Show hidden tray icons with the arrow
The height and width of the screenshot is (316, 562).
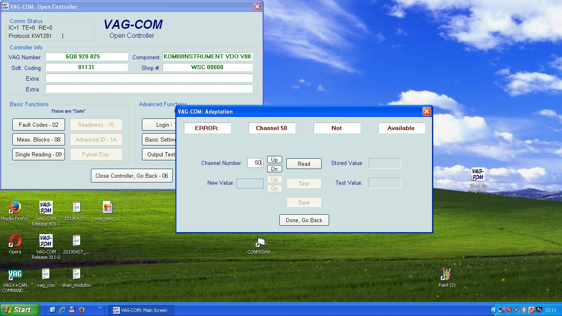point(494,310)
